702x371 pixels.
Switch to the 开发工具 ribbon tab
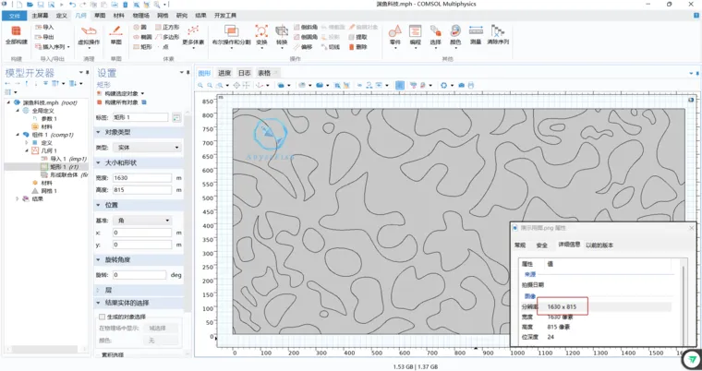pos(225,16)
